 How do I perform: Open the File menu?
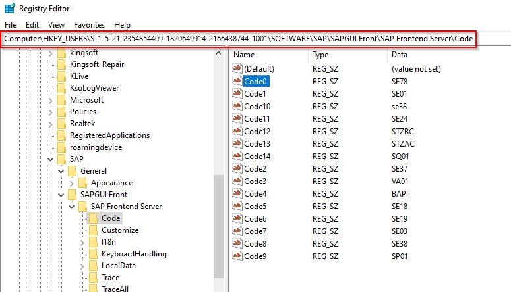click(11, 25)
